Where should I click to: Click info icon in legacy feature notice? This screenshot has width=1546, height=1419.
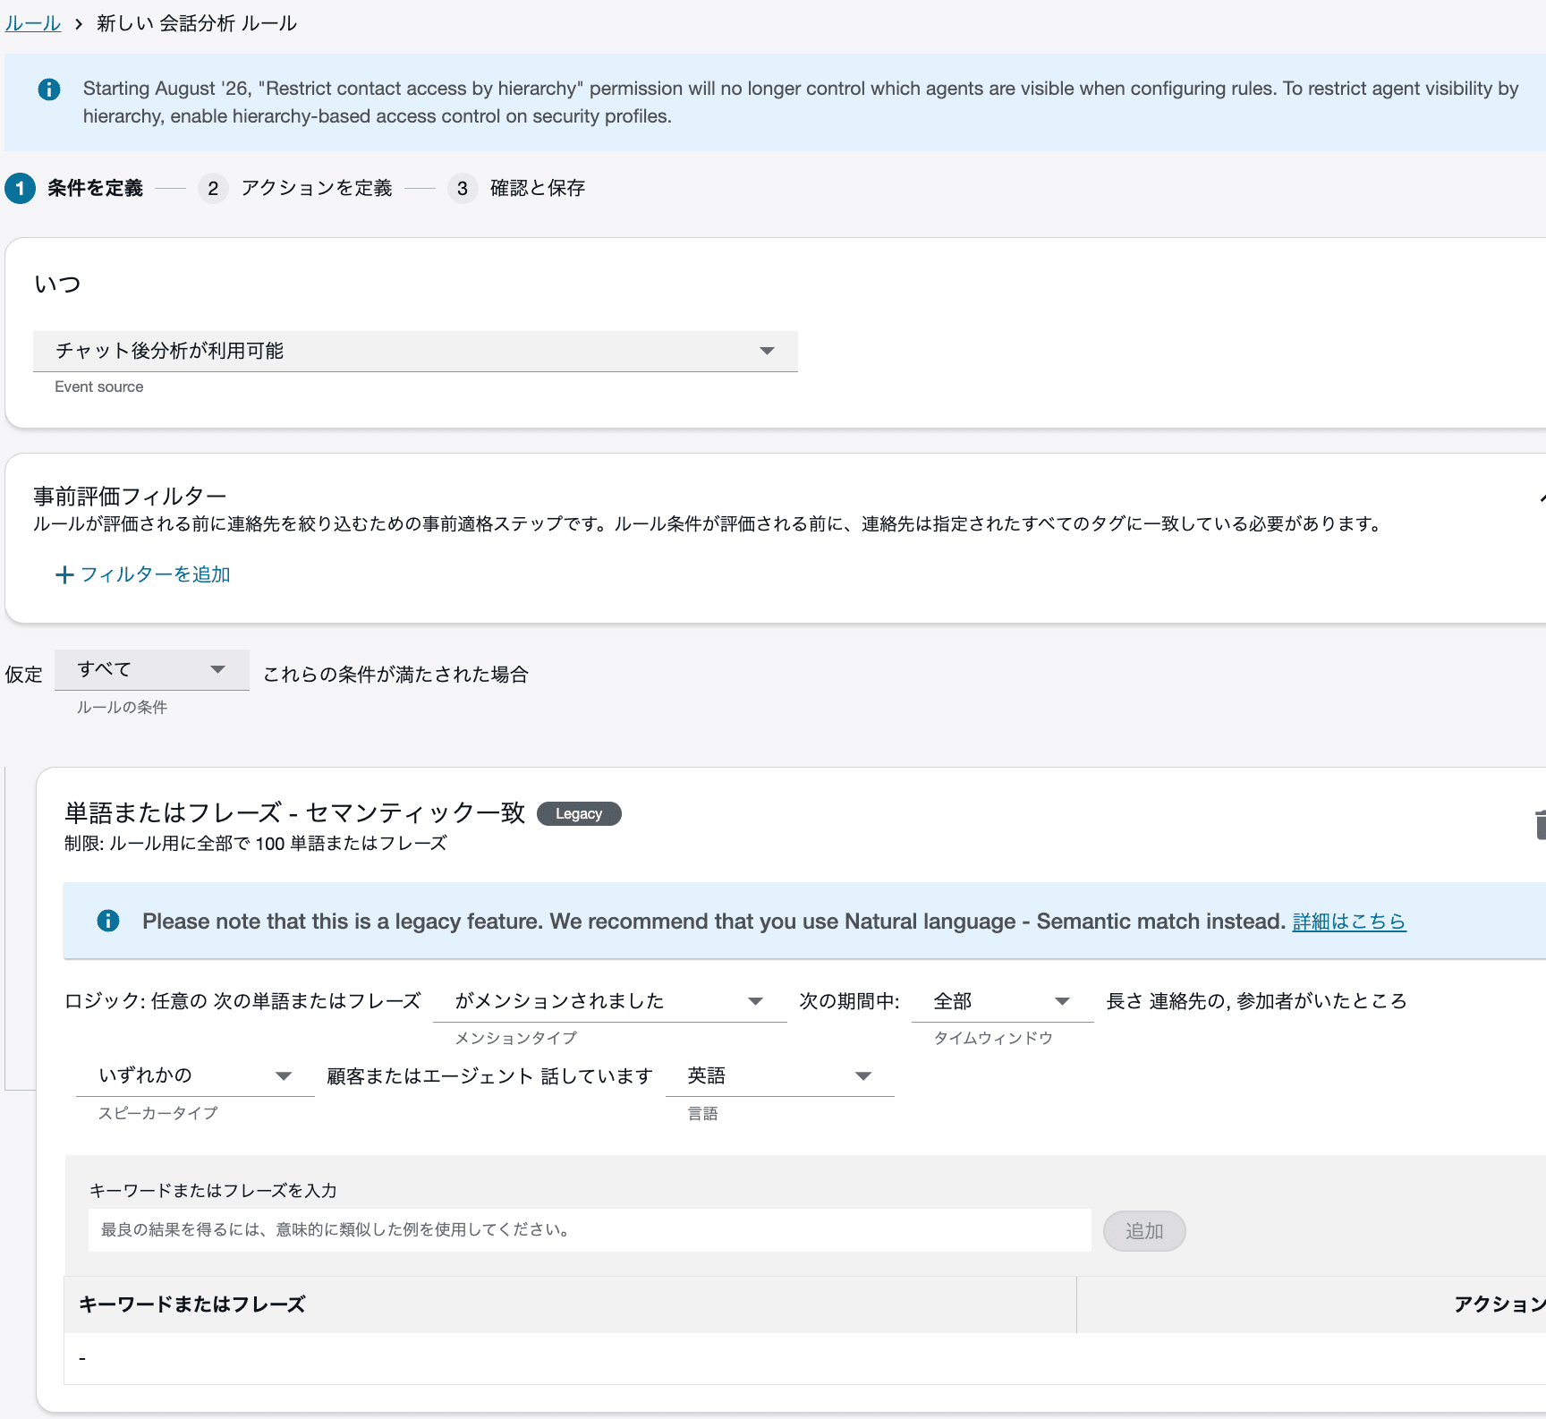108,921
